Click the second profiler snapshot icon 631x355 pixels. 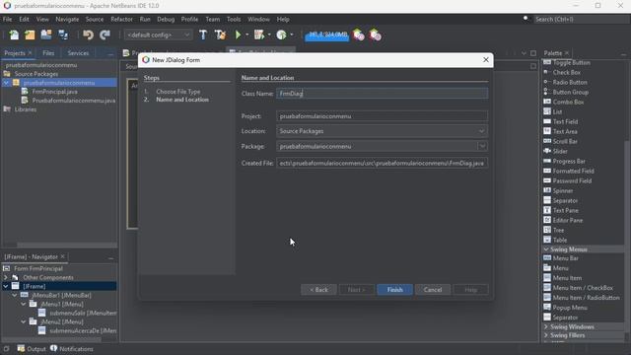click(375, 35)
